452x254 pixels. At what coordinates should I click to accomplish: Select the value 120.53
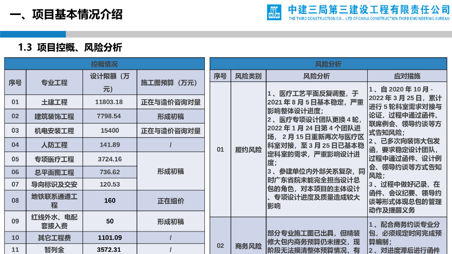pyautogui.click(x=110, y=184)
